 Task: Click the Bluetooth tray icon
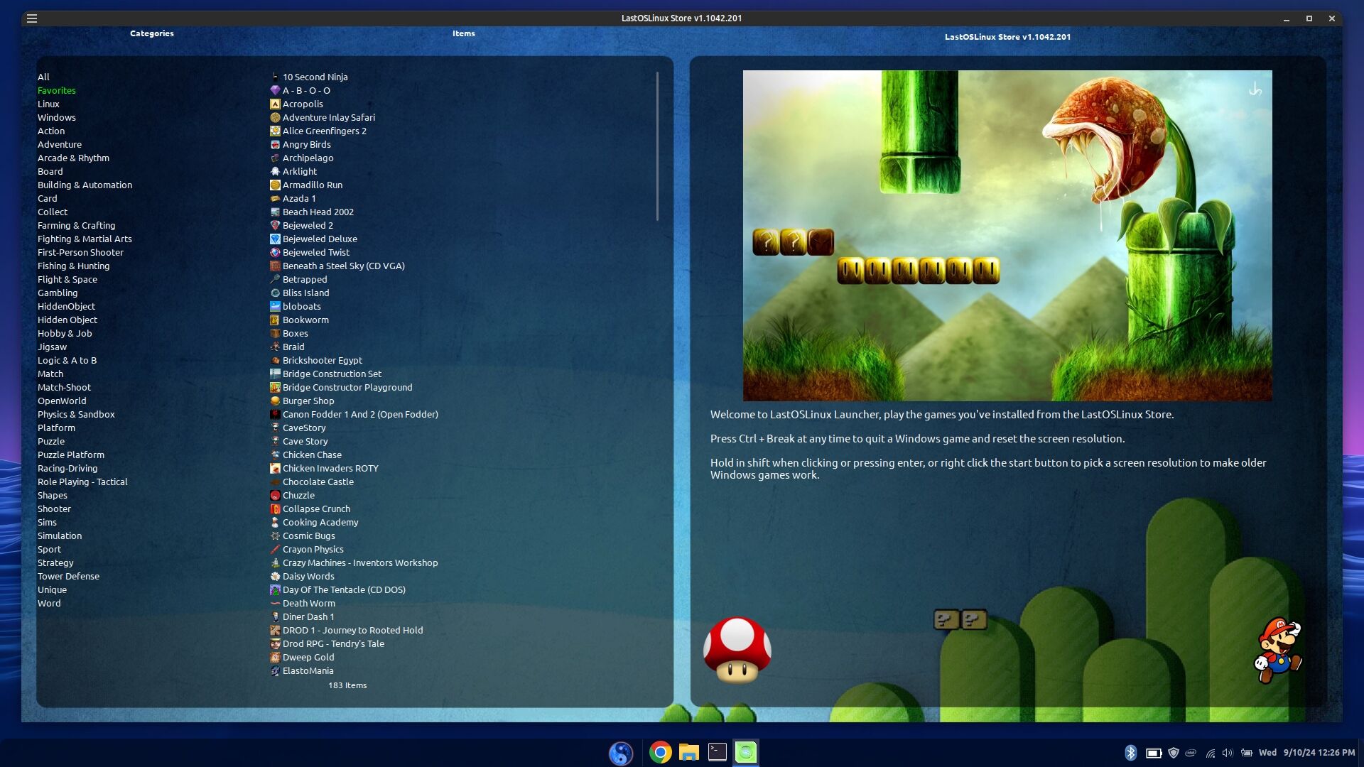coord(1130,753)
